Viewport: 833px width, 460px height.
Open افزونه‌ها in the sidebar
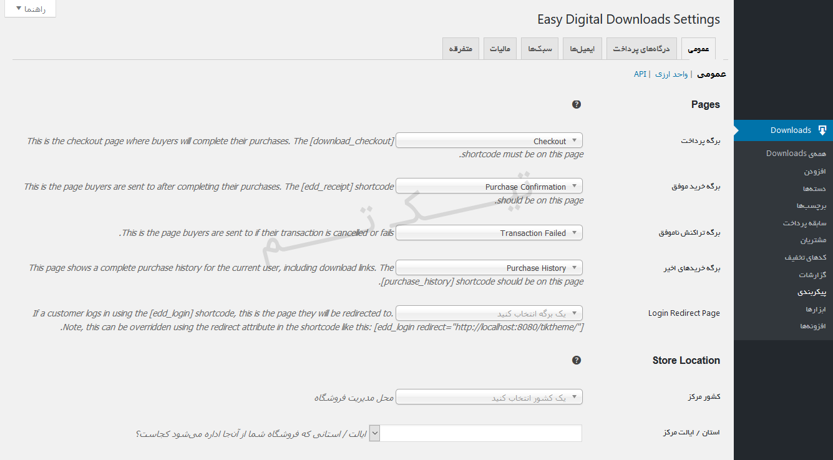812,326
